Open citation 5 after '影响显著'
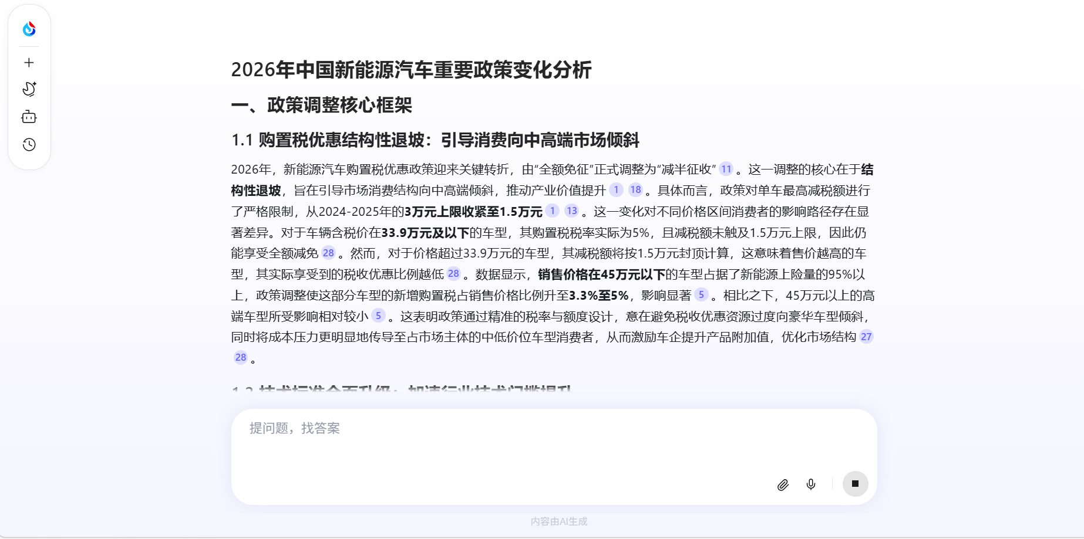 click(701, 295)
